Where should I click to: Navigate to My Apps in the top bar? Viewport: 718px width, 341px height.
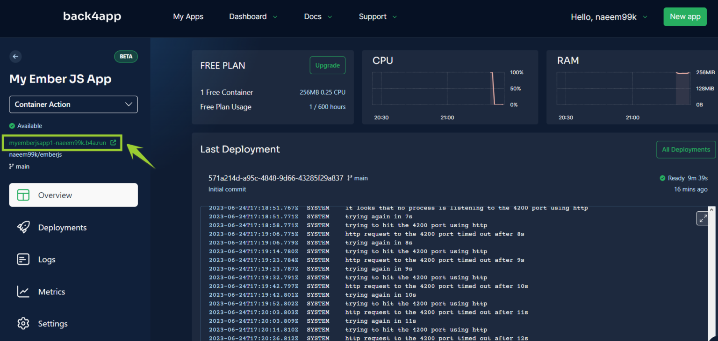pyautogui.click(x=188, y=16)
